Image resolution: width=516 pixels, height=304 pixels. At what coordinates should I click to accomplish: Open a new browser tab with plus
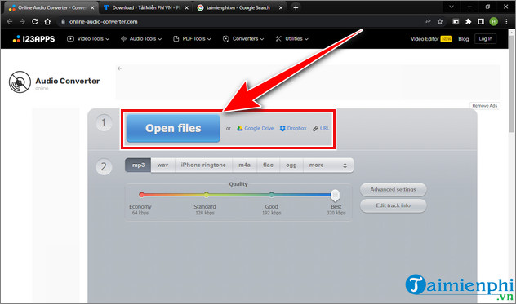(296, 7)
